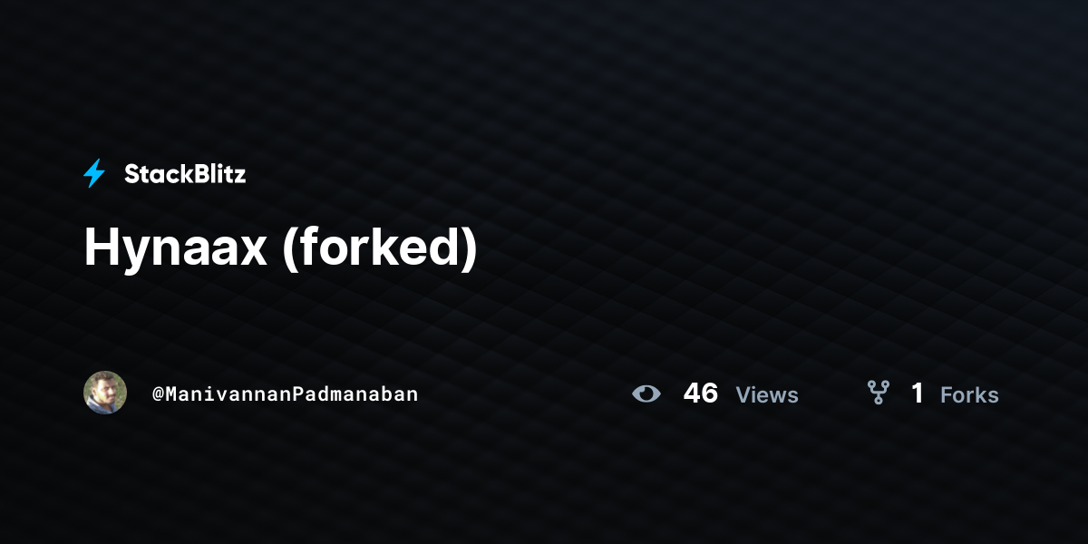
Task: Click the eye icon beside 46
Action: click(x=646, y=393)
